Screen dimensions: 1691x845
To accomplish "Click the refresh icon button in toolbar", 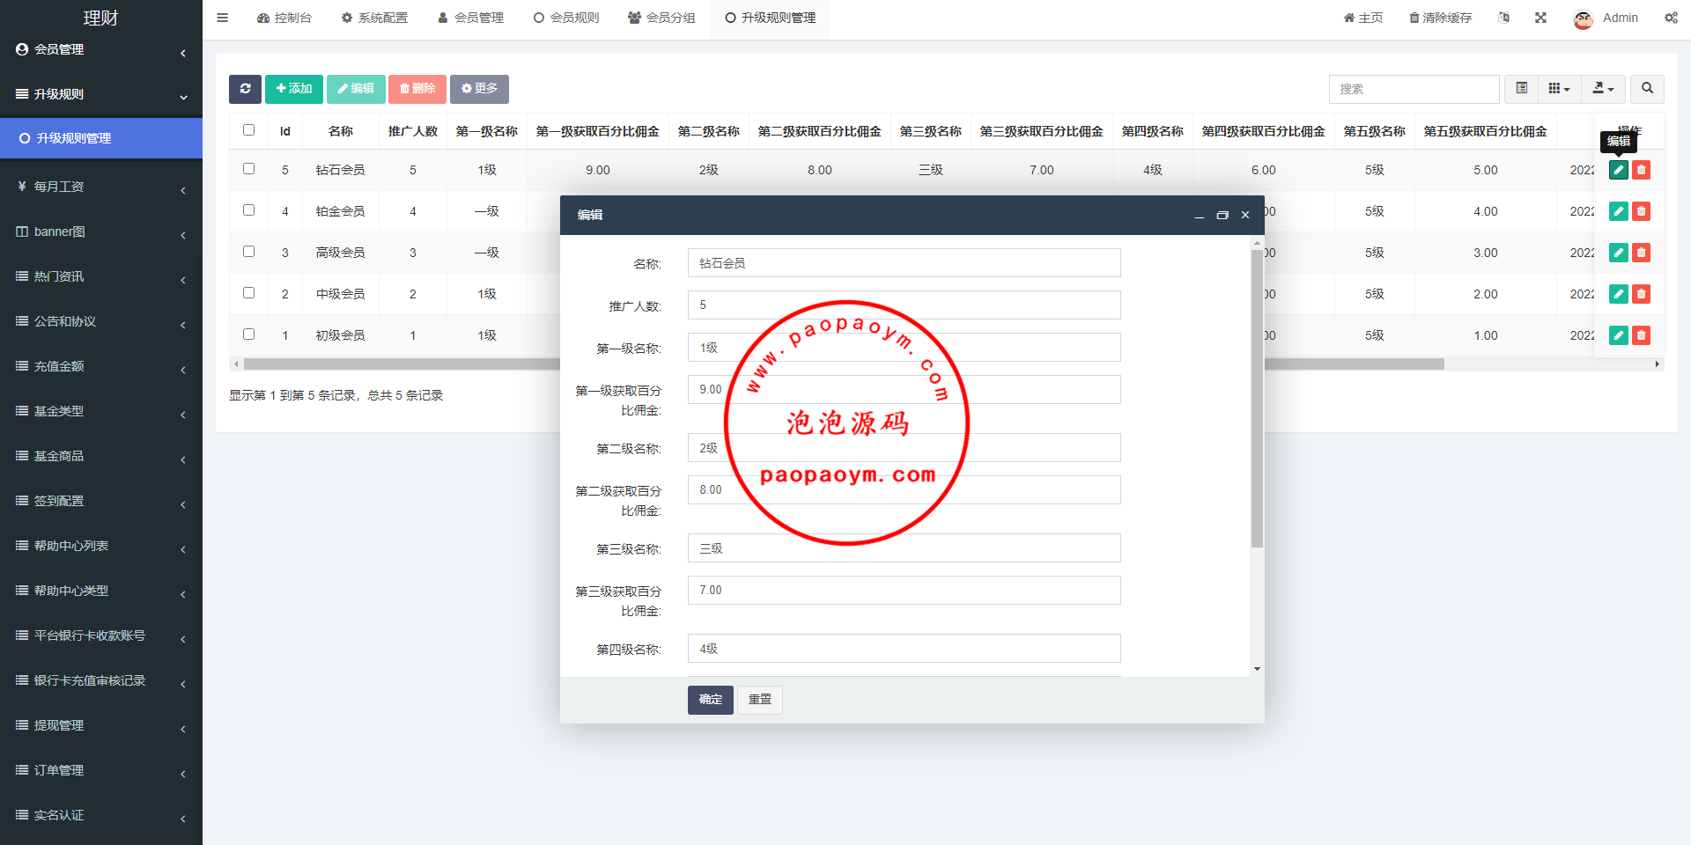I will pyautogui.click(x=245, y=89).
